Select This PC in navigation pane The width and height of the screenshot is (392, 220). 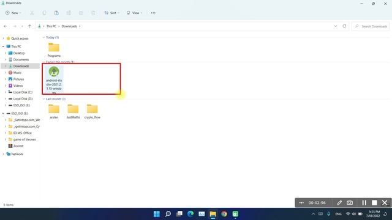pyautogui.click(x=16, y=46)
